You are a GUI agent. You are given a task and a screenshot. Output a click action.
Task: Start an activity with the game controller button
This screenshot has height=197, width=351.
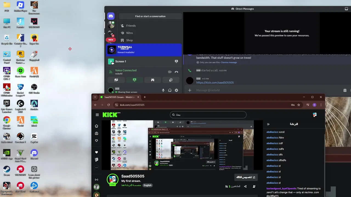pos(152,80)
